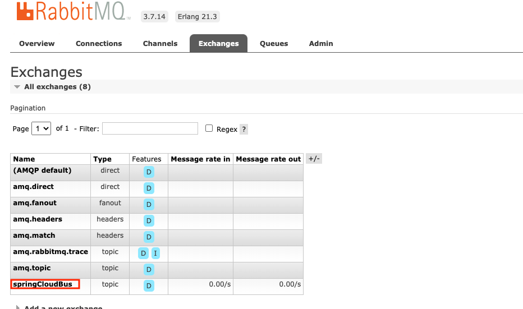523x309 pixels.
Task: Switch to the Queues tab
Action: click(x=274, y=44)
